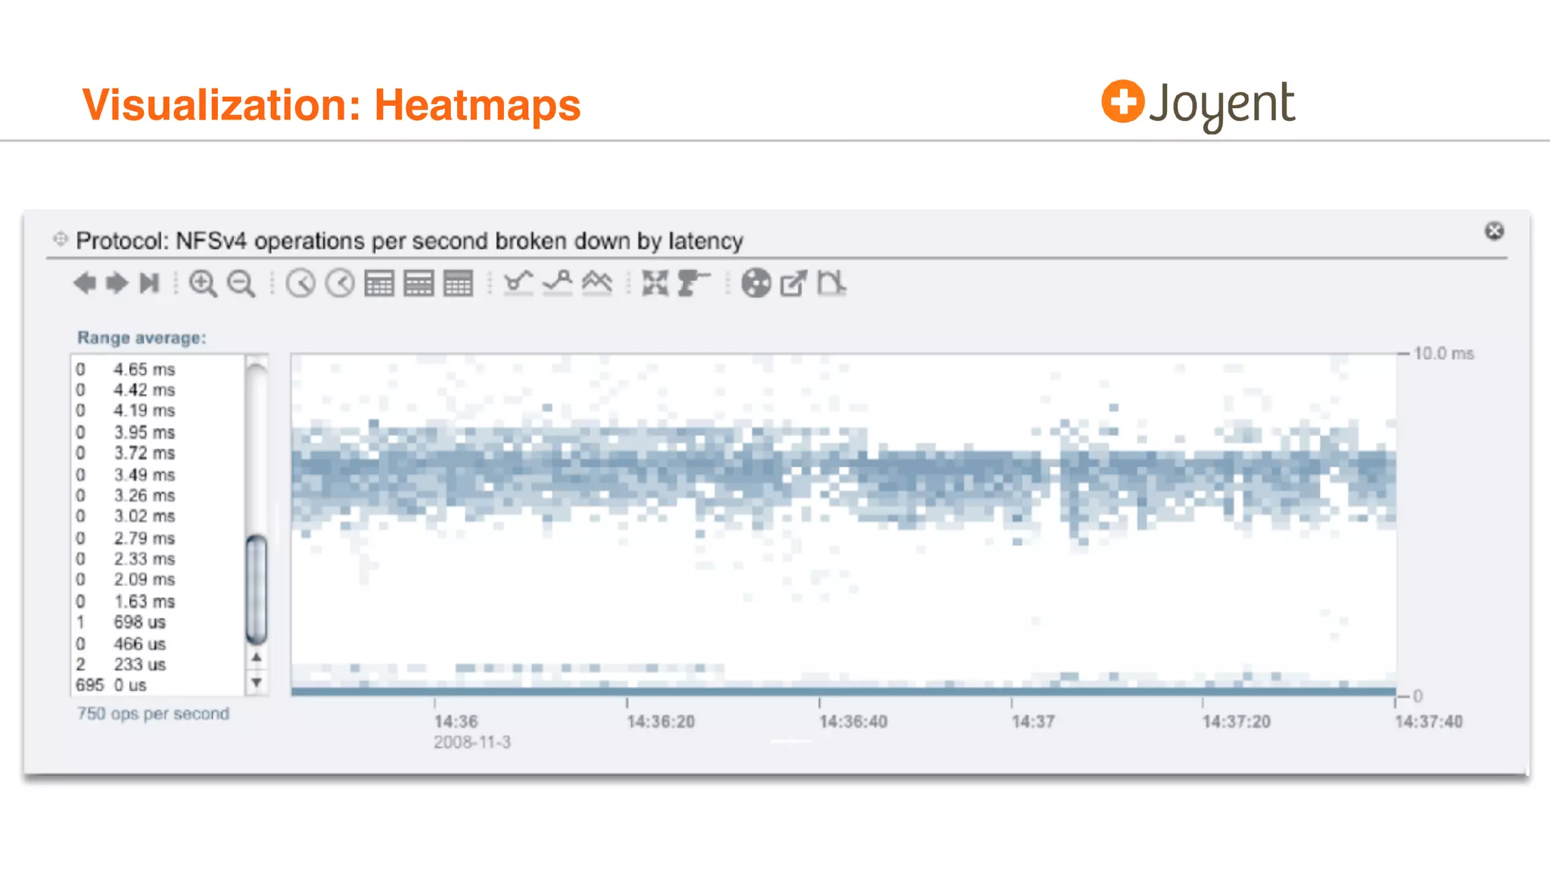
Task: Click the 750 ops per second label
Action: [153, 714]
